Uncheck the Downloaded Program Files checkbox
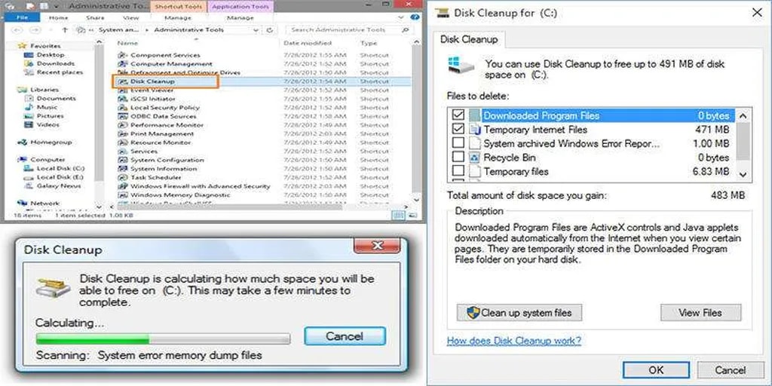 click(x=458, y=115)
